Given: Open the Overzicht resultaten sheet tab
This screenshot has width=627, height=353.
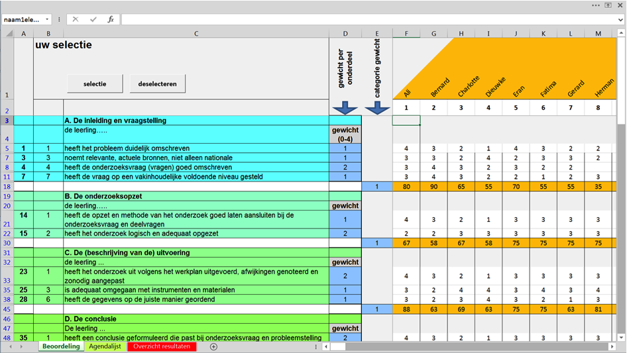Looking at the screenshot, I should click(162, 346).
